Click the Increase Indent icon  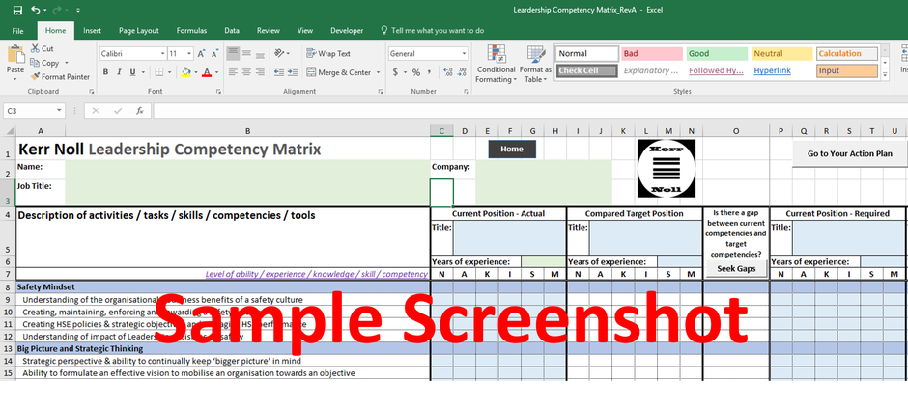292,72
